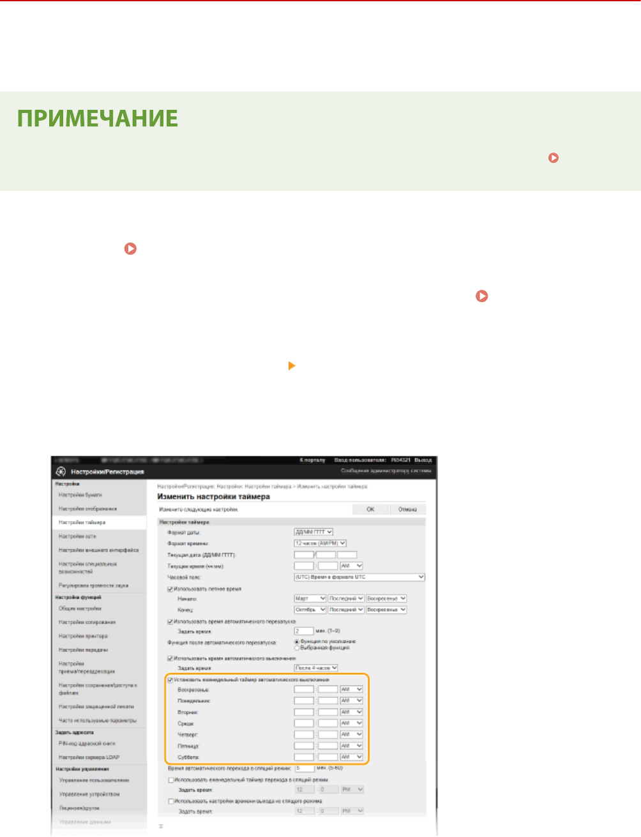Image resolution: width=641 pixels, height=837 pixels.
Task: Click the orange arrow icon near the page's left margin
Action: [130, 249]
